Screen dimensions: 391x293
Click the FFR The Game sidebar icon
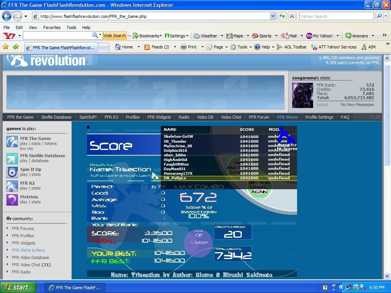12,142
